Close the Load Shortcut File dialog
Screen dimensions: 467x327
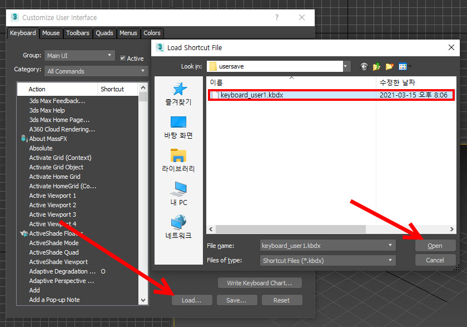451,47
